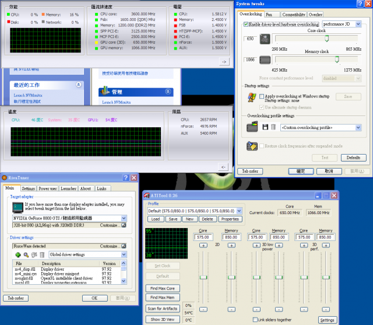Open adapter Customize arrow icon
Viewport: 373px width, 325px height.
tap(124, 225)
